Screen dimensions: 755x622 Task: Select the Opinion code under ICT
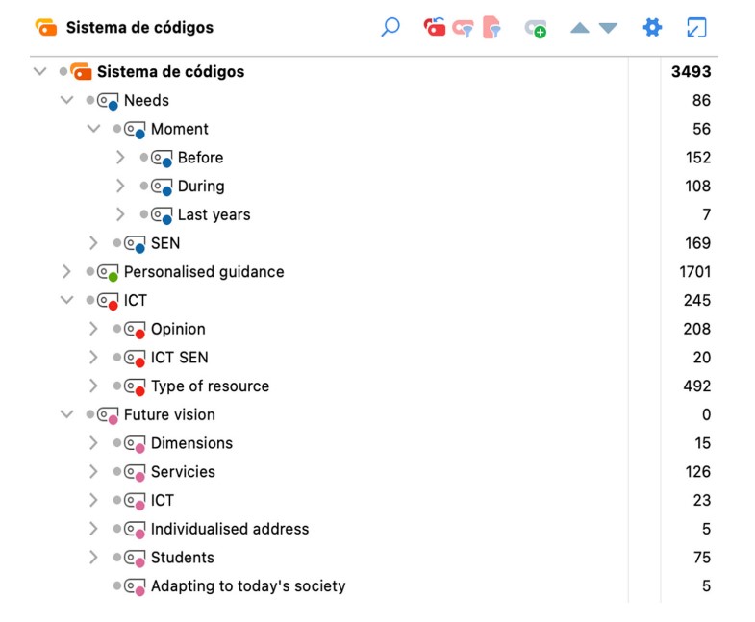[x=178, y=329]
